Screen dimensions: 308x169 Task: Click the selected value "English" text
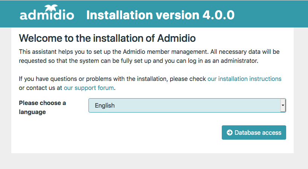[105, 106]
